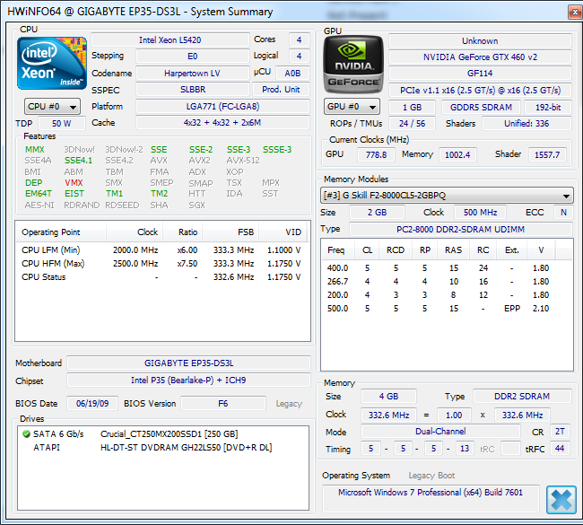Select the 500.0 EPP timing row
Image resolution: width=583 pixels, height=525 pixels.
(x=447, y=308)
